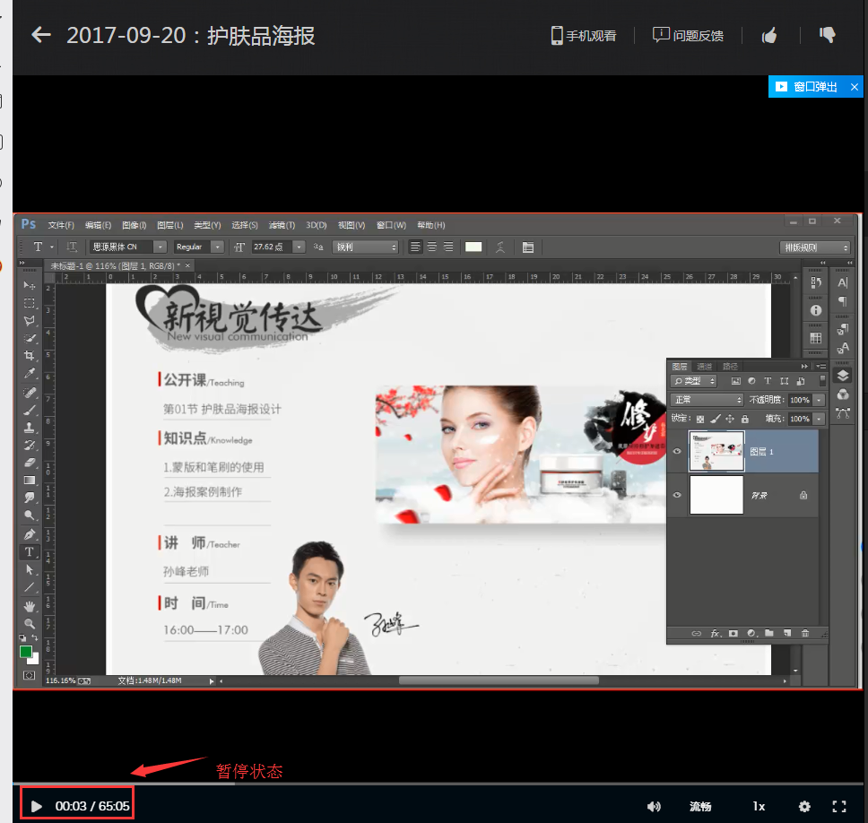868x823 pixels.
Task: Click the 窗口弹出 button
Action: [806, 87]
